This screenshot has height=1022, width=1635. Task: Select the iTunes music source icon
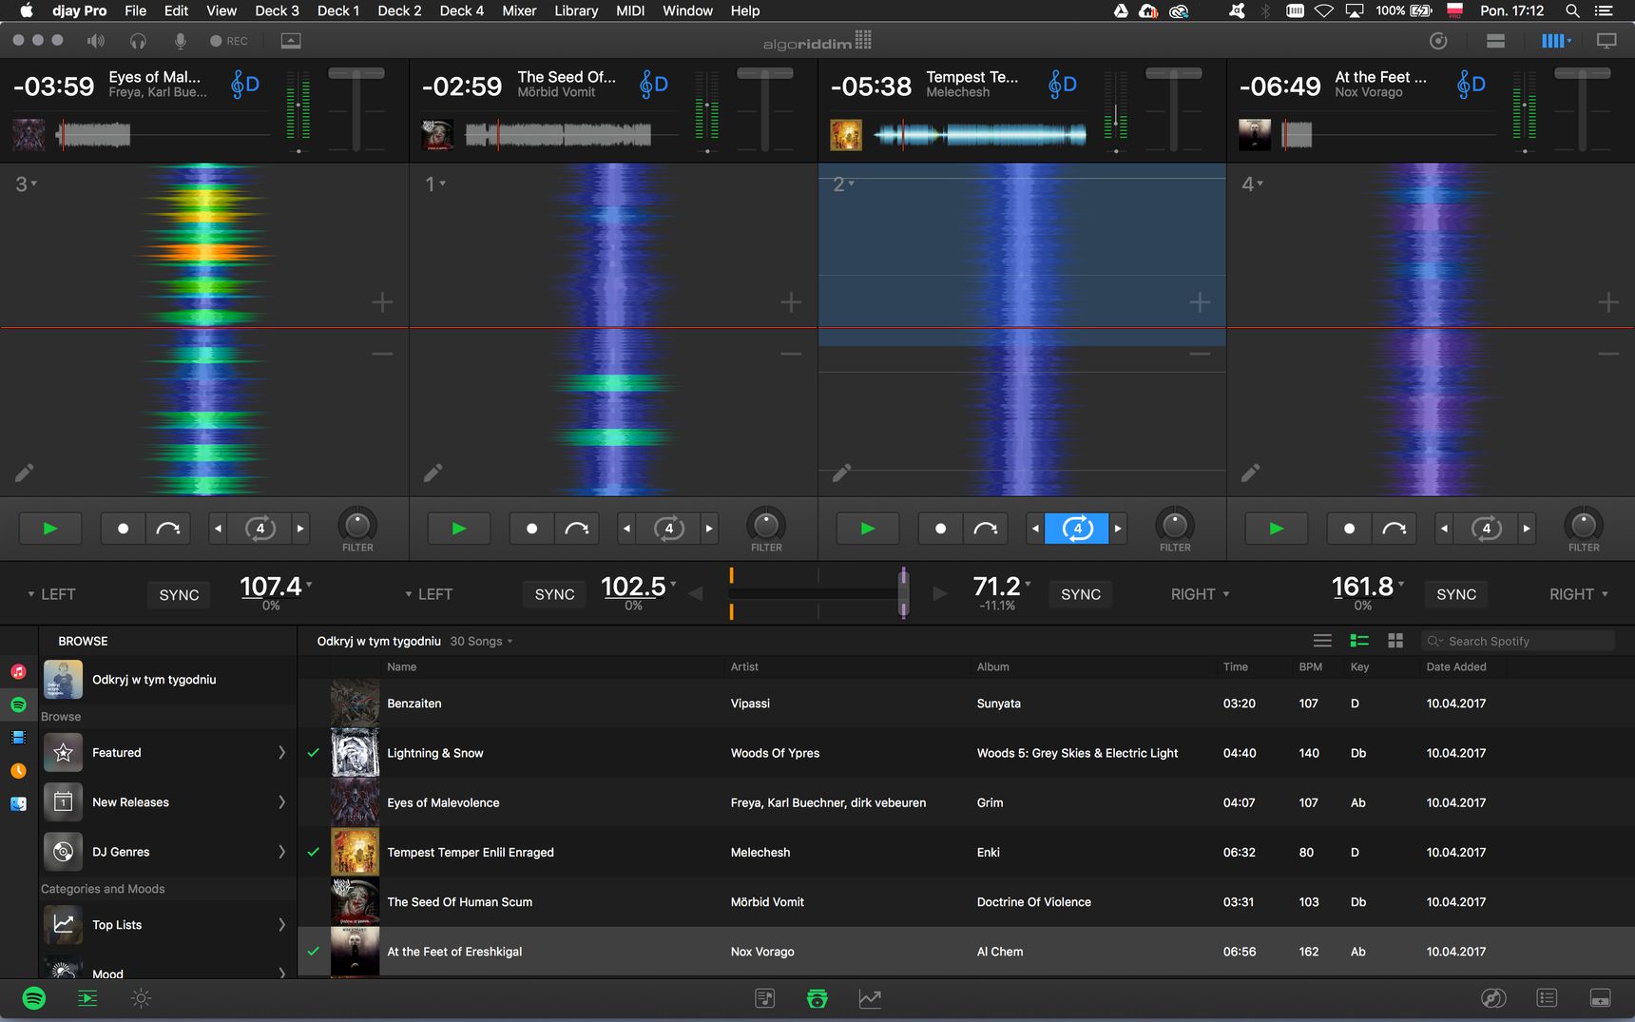pos(18,672)
